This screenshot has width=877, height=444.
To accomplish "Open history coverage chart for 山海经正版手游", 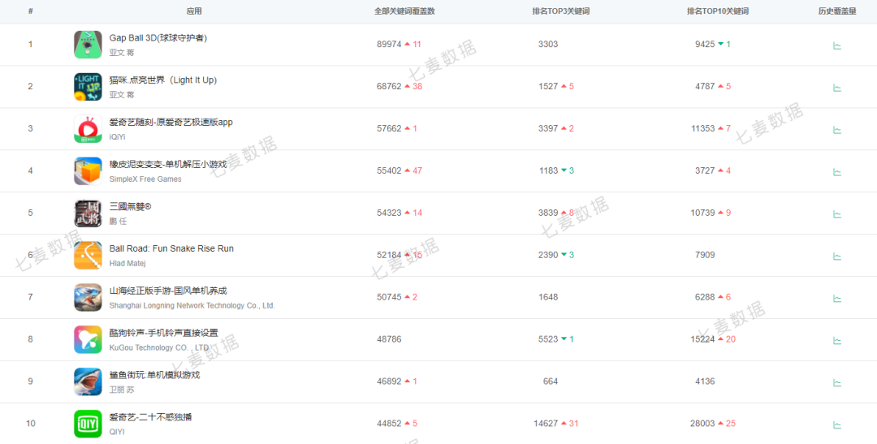I will (x=836, y=299).
